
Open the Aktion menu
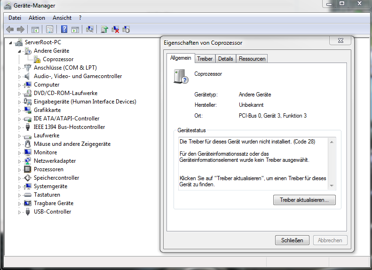pyautogui.click(x=37, y=18)
